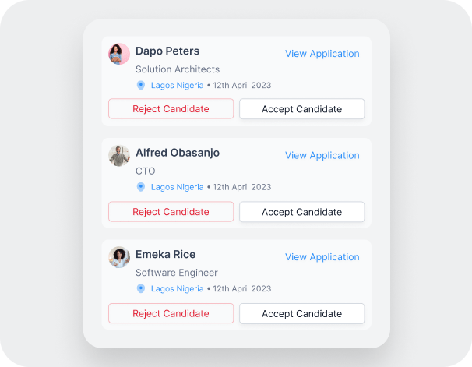Click location pin icon in Alfred Obasanjo card
The width and height of the screenshot is (472, 367).
140,187
